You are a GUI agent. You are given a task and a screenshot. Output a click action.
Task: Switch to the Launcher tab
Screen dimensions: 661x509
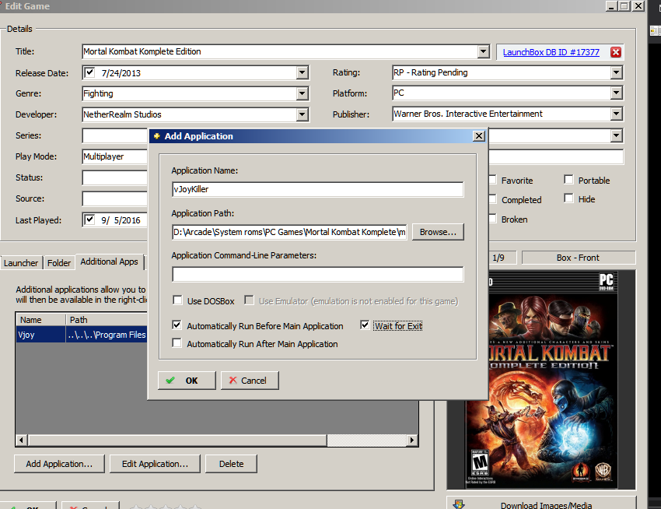click(x=21, y=263)
